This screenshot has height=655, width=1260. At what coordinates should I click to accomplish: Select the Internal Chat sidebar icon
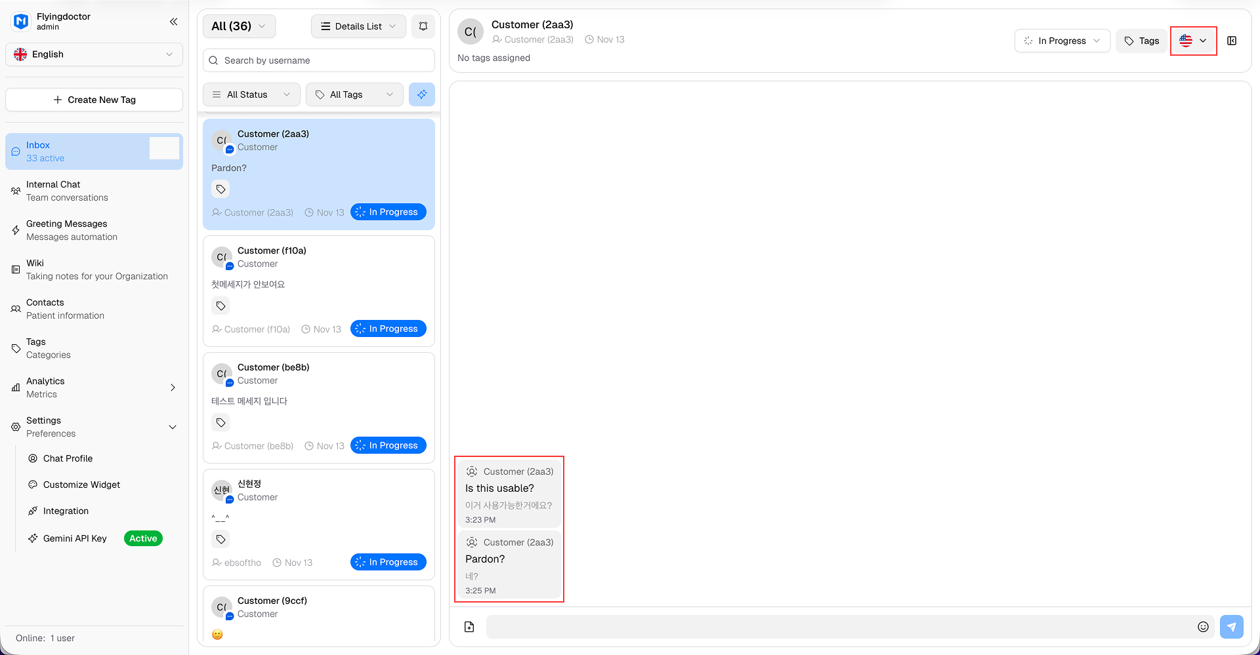pos(16,190)
